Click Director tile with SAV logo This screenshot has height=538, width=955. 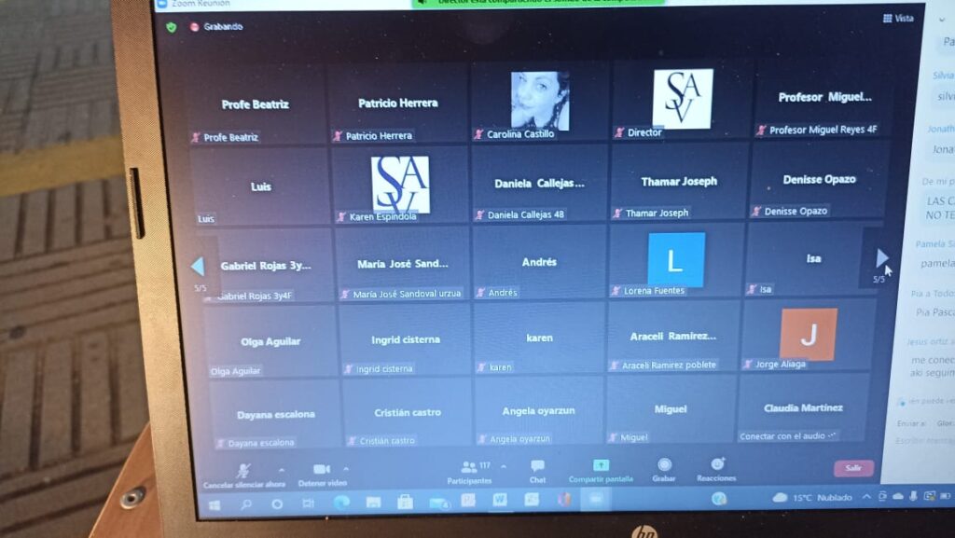(x=682, y=99)
